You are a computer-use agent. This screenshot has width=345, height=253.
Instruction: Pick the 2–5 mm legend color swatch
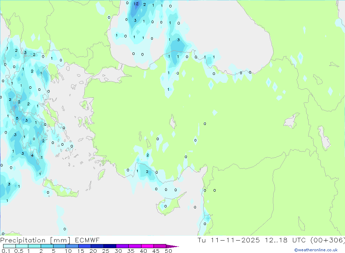[47, 246]
